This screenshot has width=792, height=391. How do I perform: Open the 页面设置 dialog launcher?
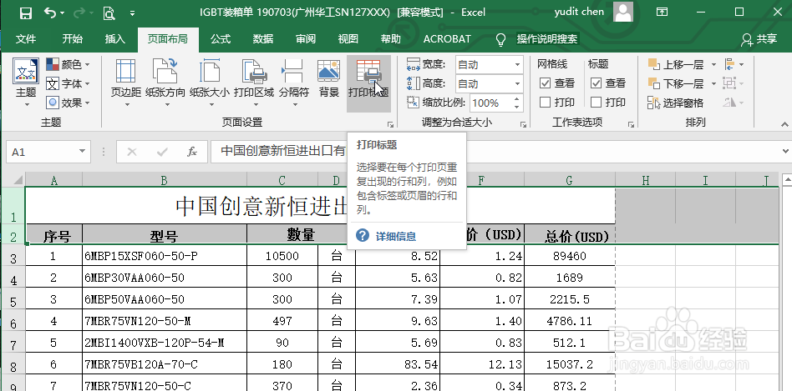(x=390, y=123)
